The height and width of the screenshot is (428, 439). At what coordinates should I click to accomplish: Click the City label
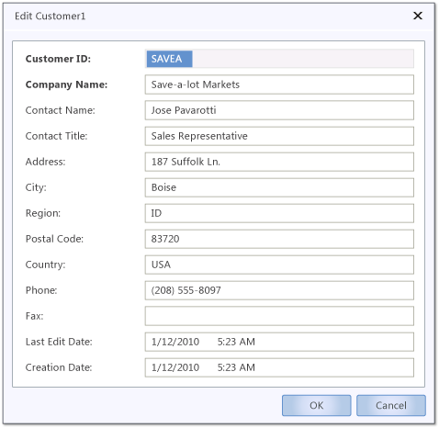pyautogui.click(x=36, y=187)
